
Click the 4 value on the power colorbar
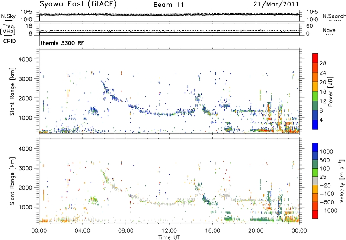(321, 120)
